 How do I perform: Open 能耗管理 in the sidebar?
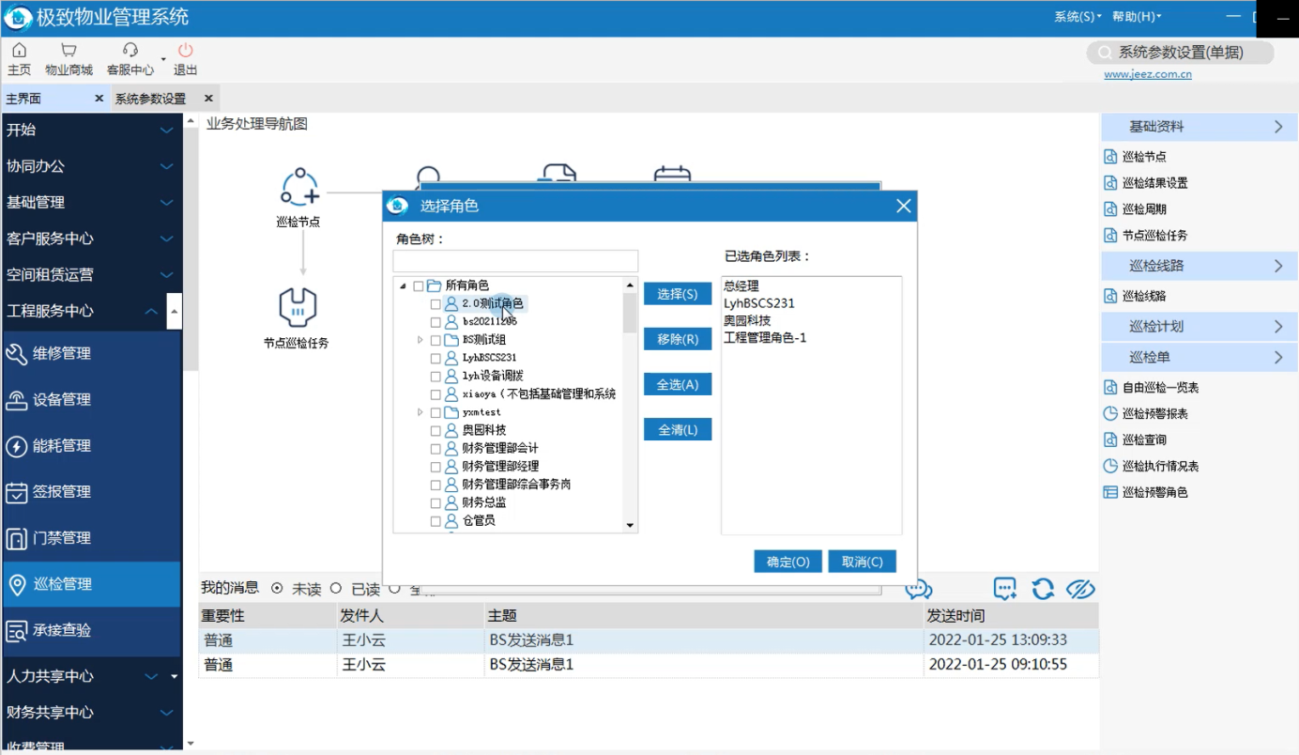click(91, 445)
